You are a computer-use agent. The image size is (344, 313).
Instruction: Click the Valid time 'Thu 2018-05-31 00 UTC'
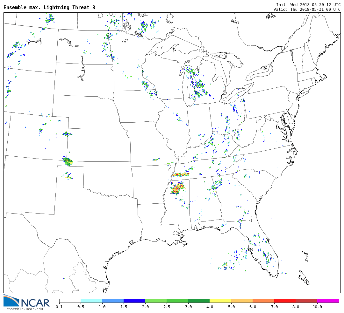point(315,10)
